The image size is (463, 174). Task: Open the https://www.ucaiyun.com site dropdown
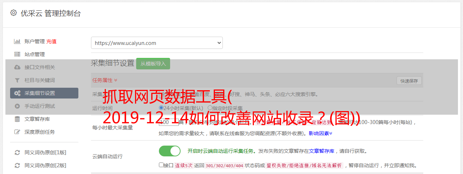coord(157,43)
